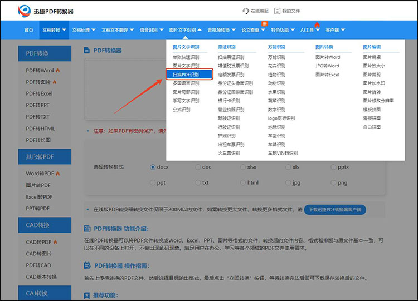Choose 图片转Word in the dropdown
Image resolution: width=418 pixels, height=301 pixels.
pos(328,57)
